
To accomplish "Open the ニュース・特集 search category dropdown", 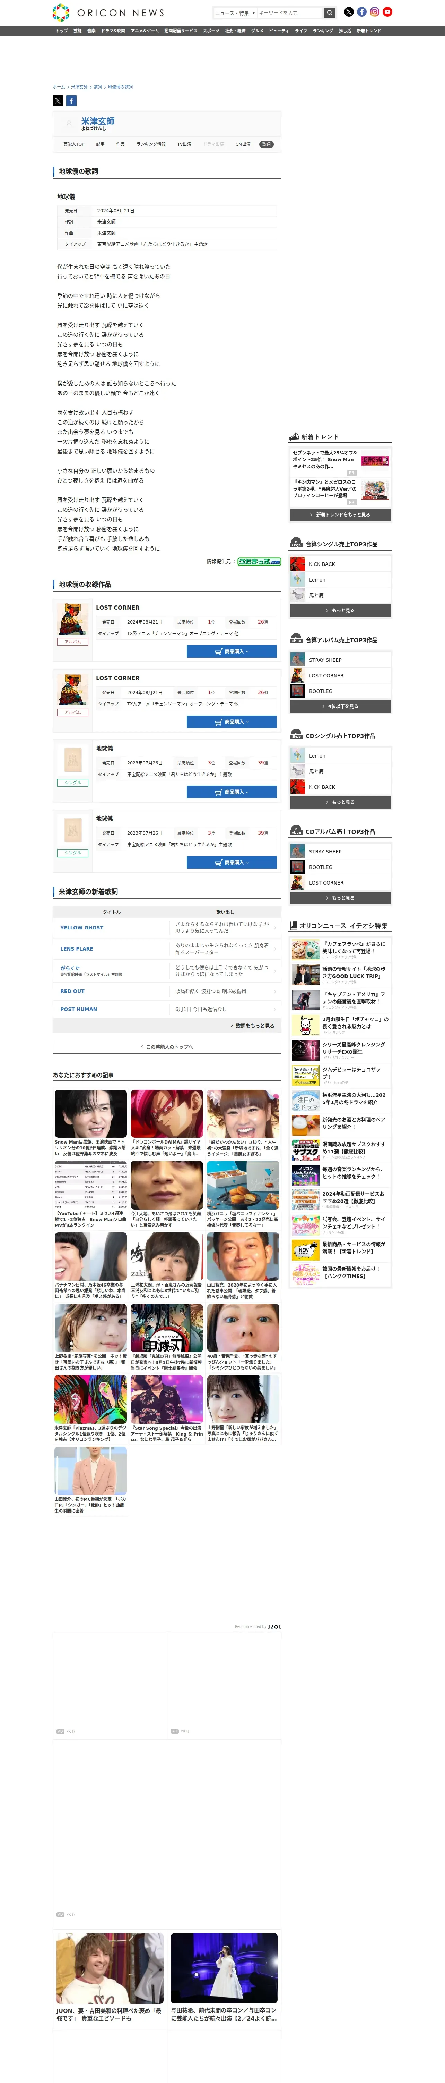I will pyautogui.click(x=235, y=13).
